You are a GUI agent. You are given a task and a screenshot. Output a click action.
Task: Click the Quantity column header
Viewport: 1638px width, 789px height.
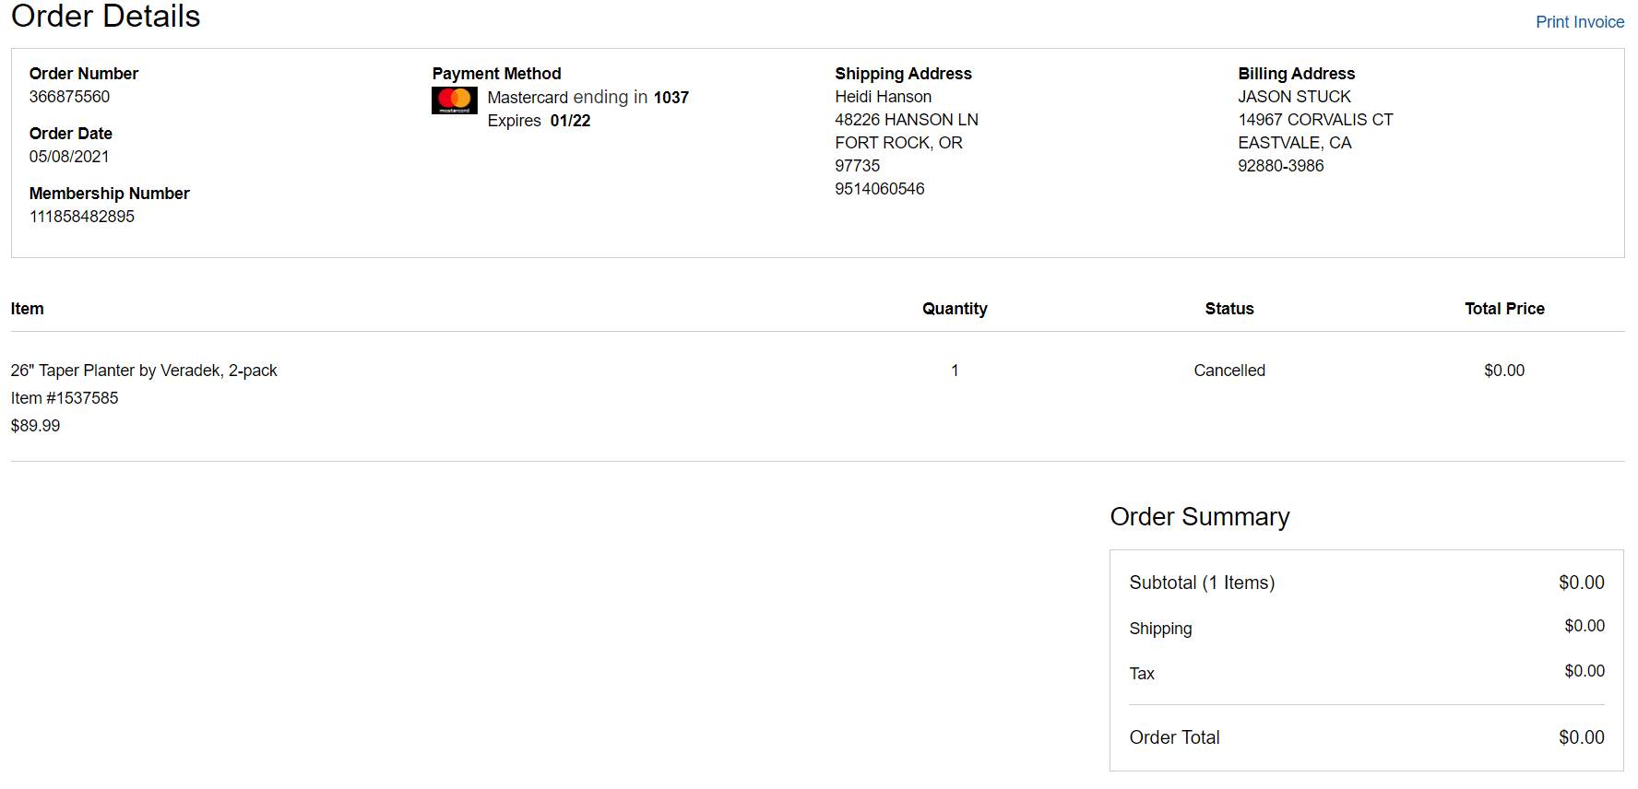(x=955, y=309)
